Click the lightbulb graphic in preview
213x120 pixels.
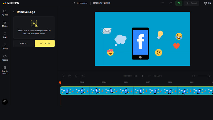160,35
